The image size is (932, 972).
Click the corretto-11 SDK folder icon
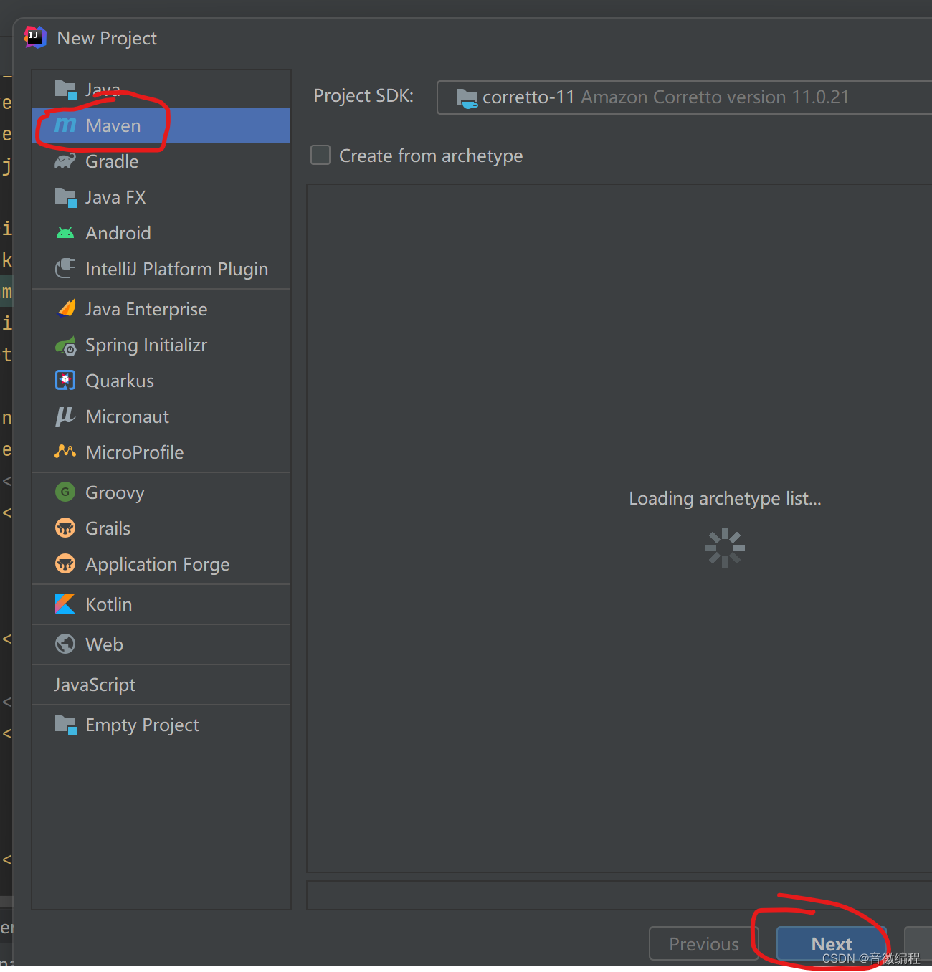point(467,97)
